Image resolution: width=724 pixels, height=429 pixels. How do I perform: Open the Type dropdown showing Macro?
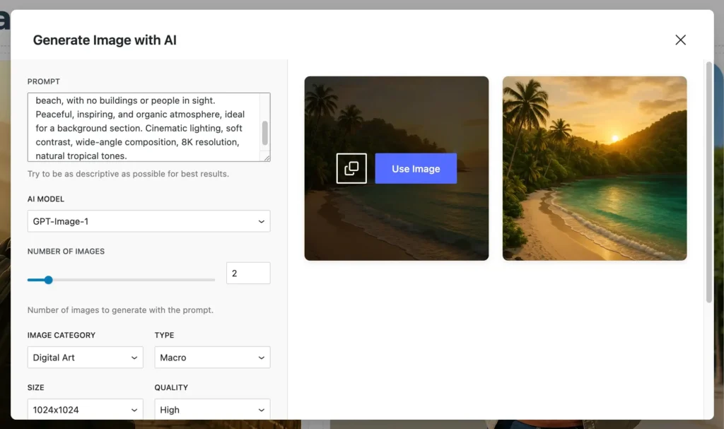pos(212,358)
